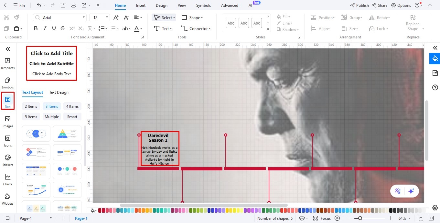Select the Smart layout filter
Screen dimensions: 440x223
pyautogui.click(x=72, y=117)
